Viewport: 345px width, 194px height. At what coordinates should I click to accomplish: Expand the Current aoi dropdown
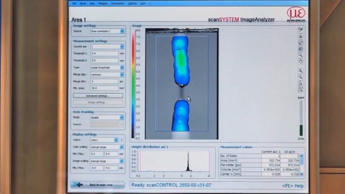pos(122,47)
